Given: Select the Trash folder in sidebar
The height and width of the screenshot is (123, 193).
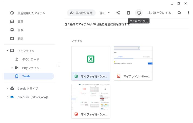Looking at the screenshot, I should pyautogui.click(x=26, y=76).
